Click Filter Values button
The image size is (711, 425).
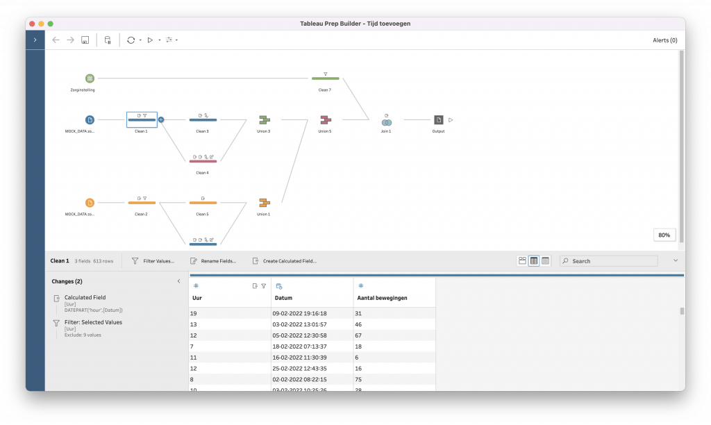click(x=153, y=261)
